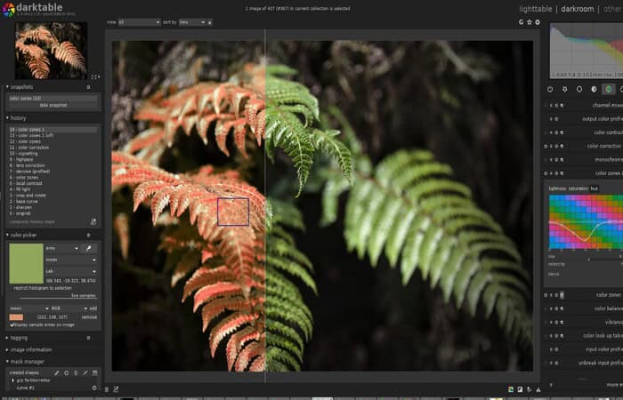Screen dimensions: 623x400
Task: Click the darktable logo icon
Action: (x=8, y=9)
